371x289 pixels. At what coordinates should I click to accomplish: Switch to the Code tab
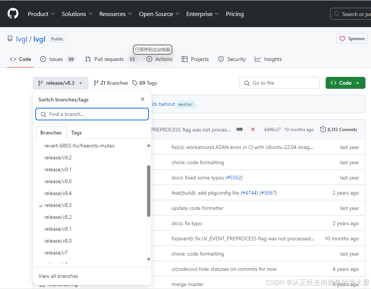tap(20, 59)
